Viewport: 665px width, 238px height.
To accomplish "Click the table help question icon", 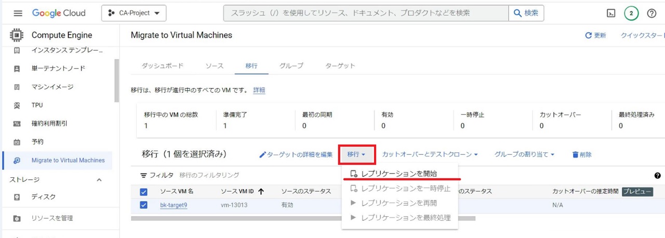I will (x=658, y=176).
